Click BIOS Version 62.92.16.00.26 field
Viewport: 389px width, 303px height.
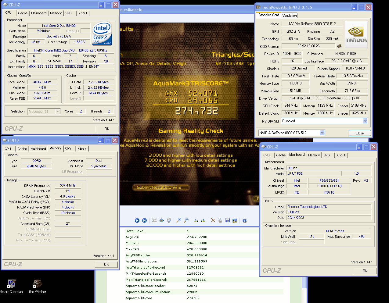click(308, 46)
